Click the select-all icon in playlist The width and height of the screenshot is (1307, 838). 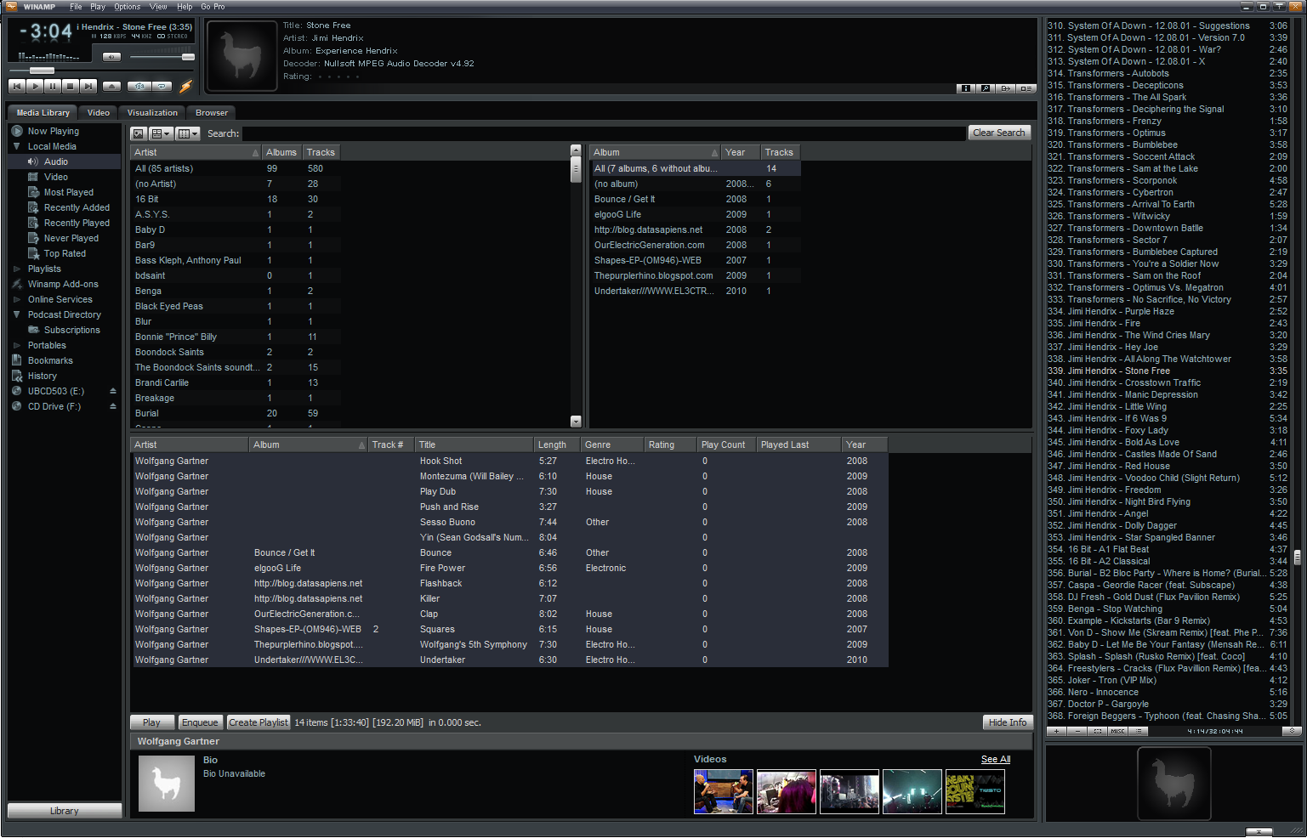1098,731
